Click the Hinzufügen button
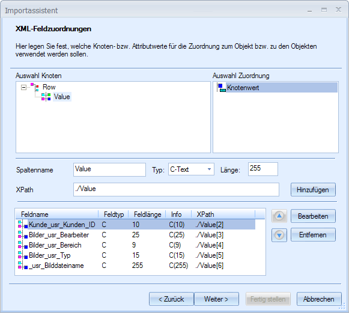 coord(313,190)
